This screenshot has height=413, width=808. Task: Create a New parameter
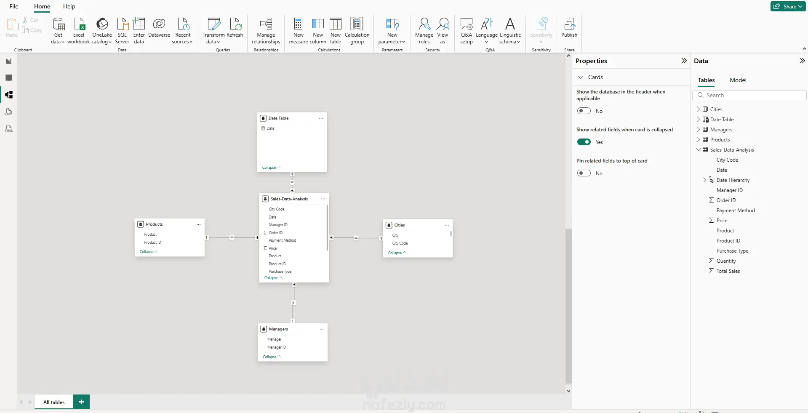pos(392,31)
